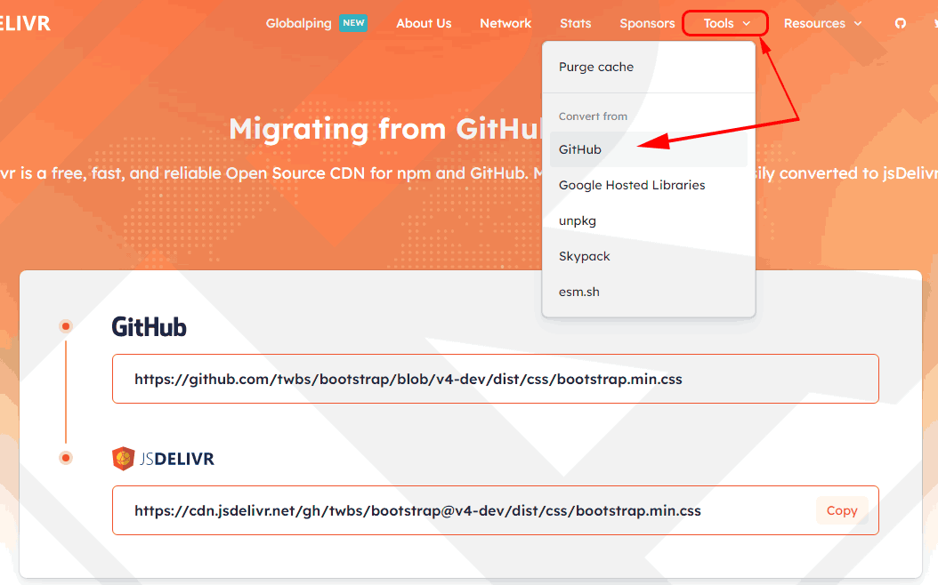
Task: Choose GitHub under Convert from
Action: 649,149
